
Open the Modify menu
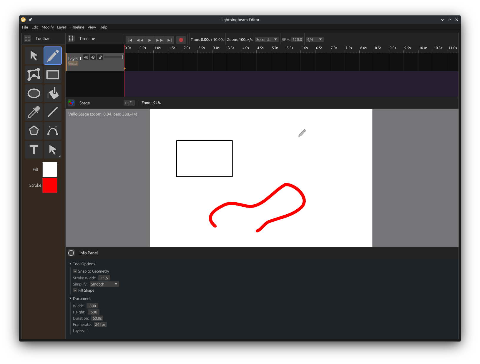48,27
